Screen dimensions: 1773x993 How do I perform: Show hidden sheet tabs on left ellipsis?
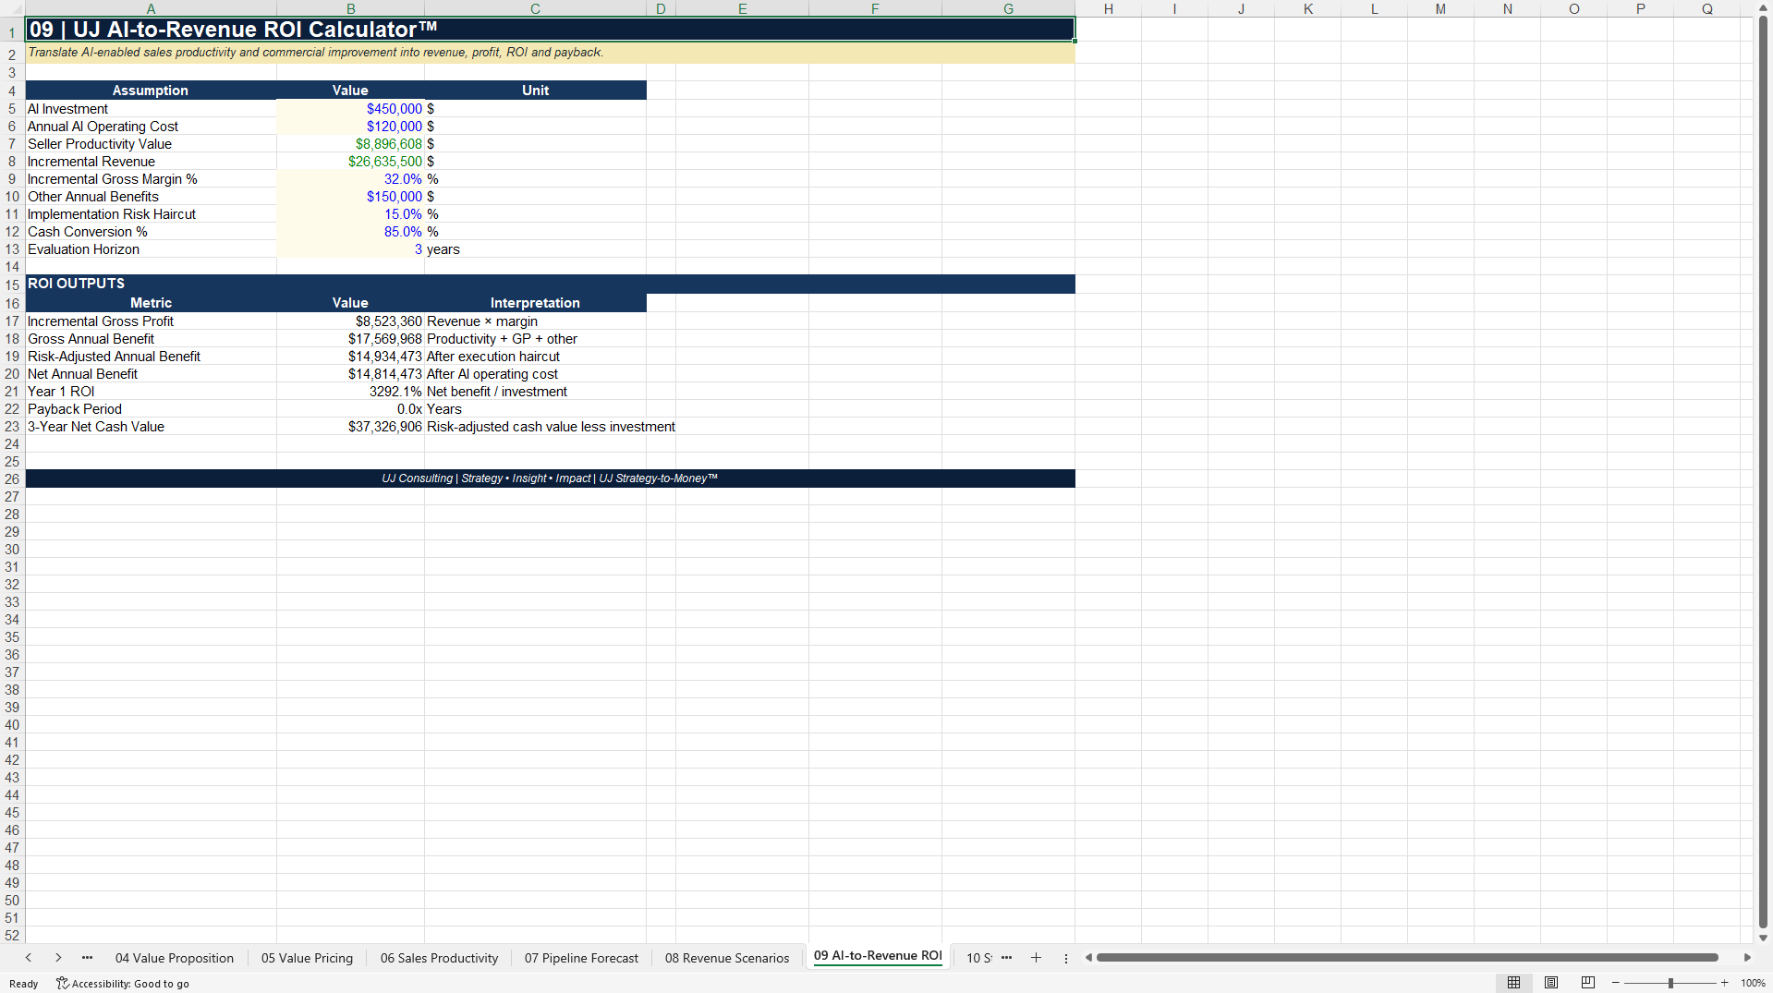[x=88, y=958]
